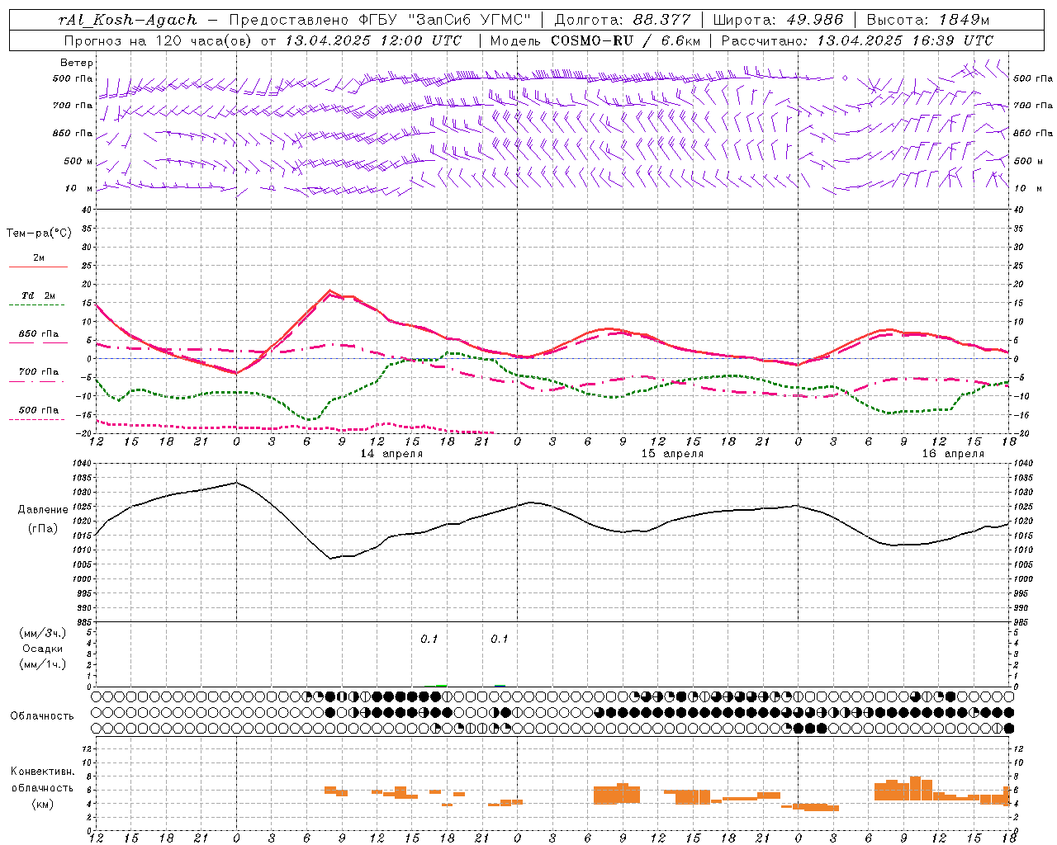Click the "15 апреля" date label
This screenshot has width=1057, height=845.
672,454
